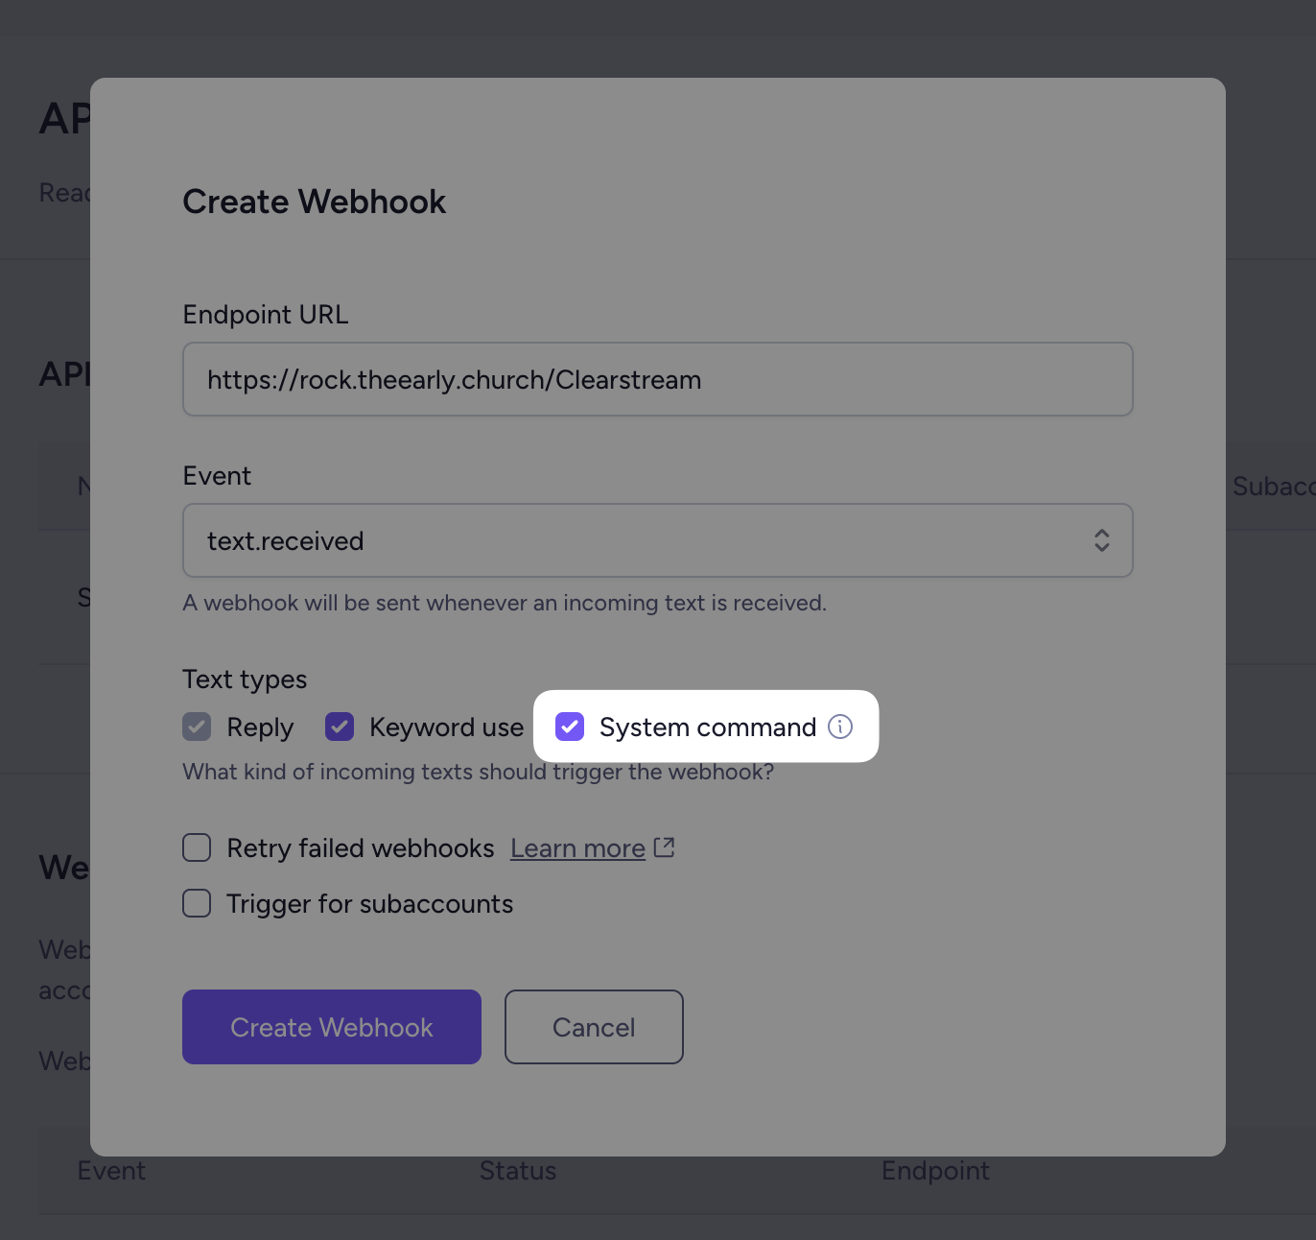The height and width of the screenshot is (1240, 1316).
Task: Click the Retry failed webhooks label
Action: (361, 848)
